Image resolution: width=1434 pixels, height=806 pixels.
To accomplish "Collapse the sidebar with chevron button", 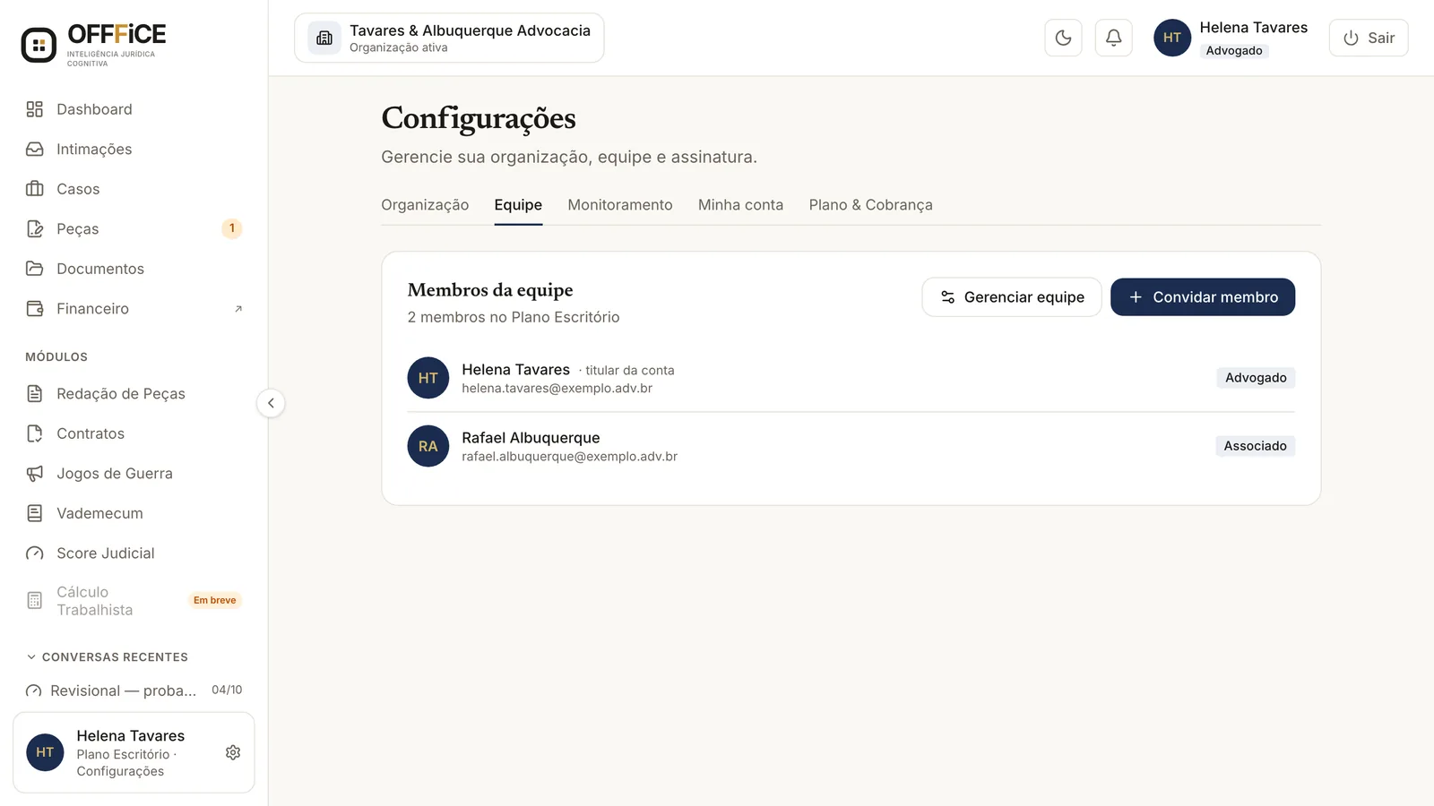I will coord(271,403).
